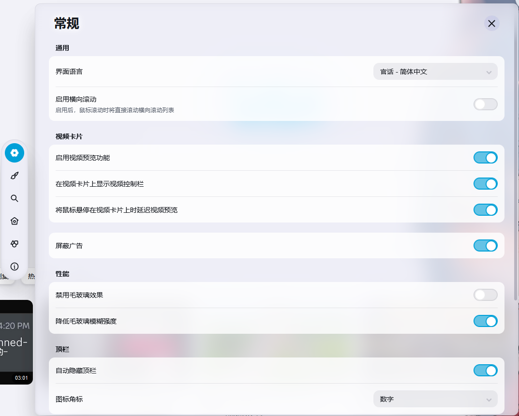Close the 常规 settings panel with X

pyautogui.click(x=491, y=23)
